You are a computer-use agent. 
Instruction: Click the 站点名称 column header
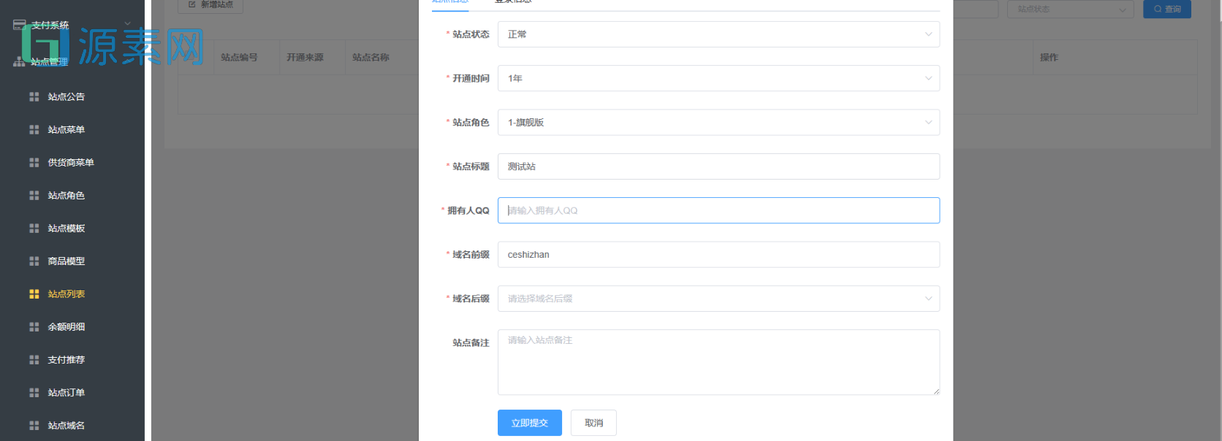[371, 57]
